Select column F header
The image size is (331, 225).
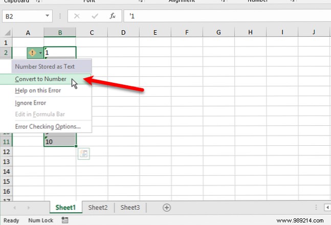tap(187, 33)
